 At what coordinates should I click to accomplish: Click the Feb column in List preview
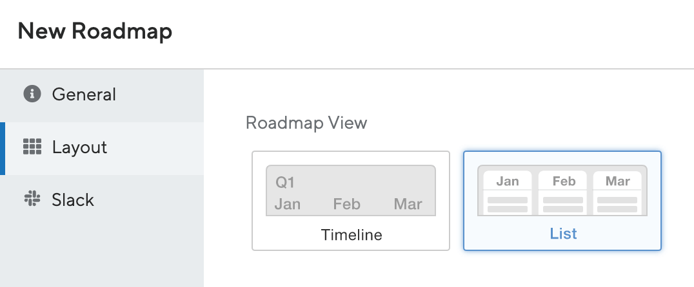point(562,193)
